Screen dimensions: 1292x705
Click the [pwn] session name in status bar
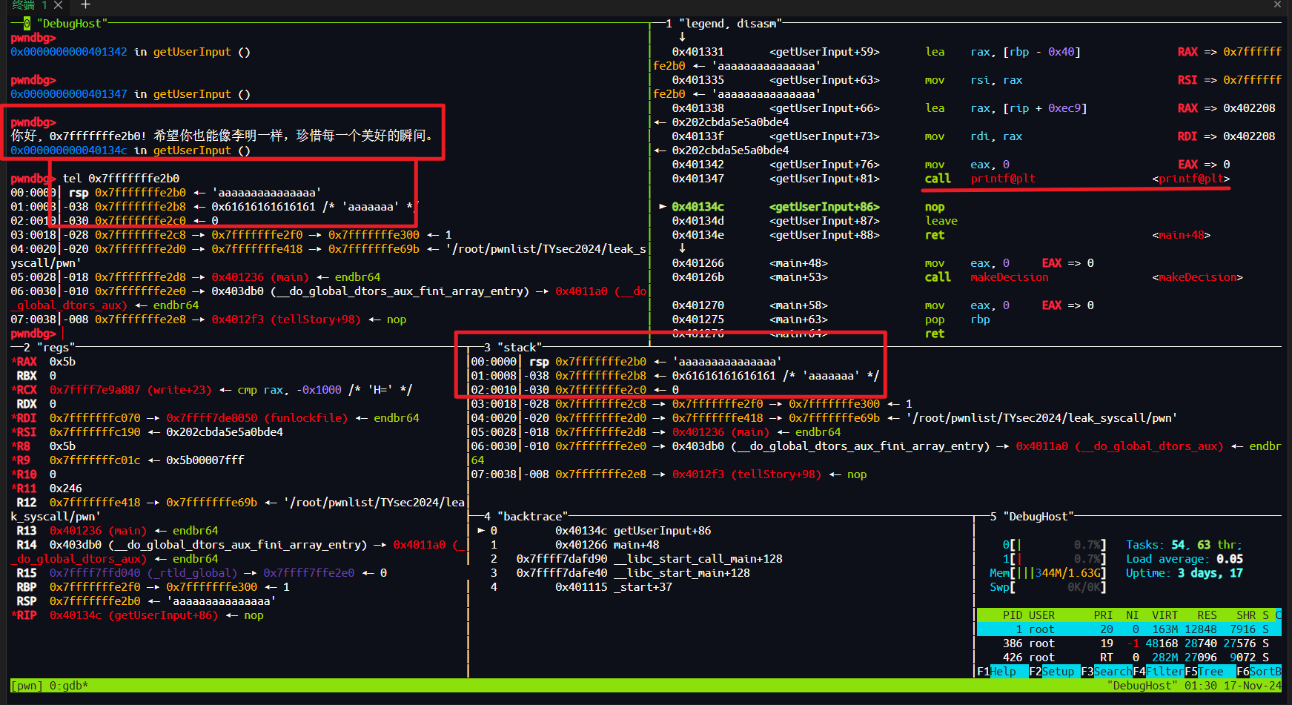[x=27, y=686]
